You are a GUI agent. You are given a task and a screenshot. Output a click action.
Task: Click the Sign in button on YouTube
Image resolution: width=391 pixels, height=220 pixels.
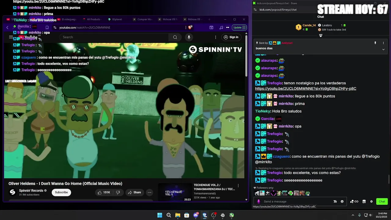pos(231,37)
